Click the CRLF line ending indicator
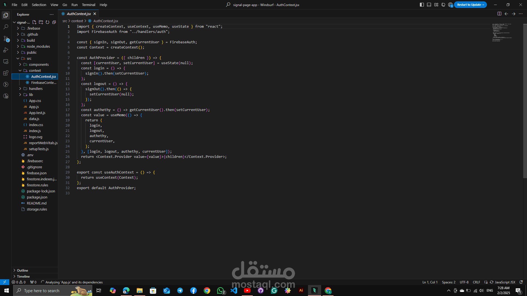Screen dimensions: 527x296 (x=476, y=282)
